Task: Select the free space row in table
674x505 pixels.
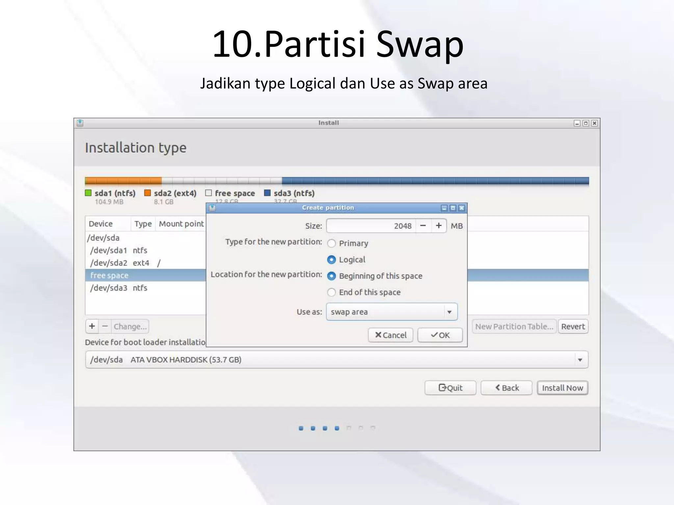Action: pyautogui.click(x=145, y=275)
